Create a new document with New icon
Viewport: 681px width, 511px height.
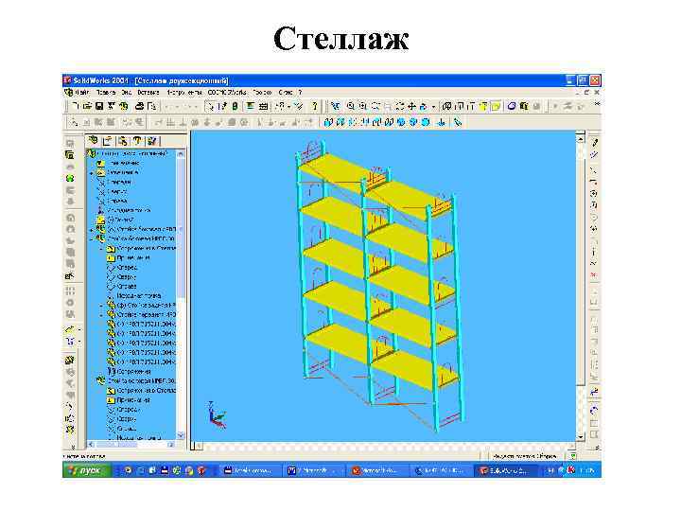[x=76, y=106]
